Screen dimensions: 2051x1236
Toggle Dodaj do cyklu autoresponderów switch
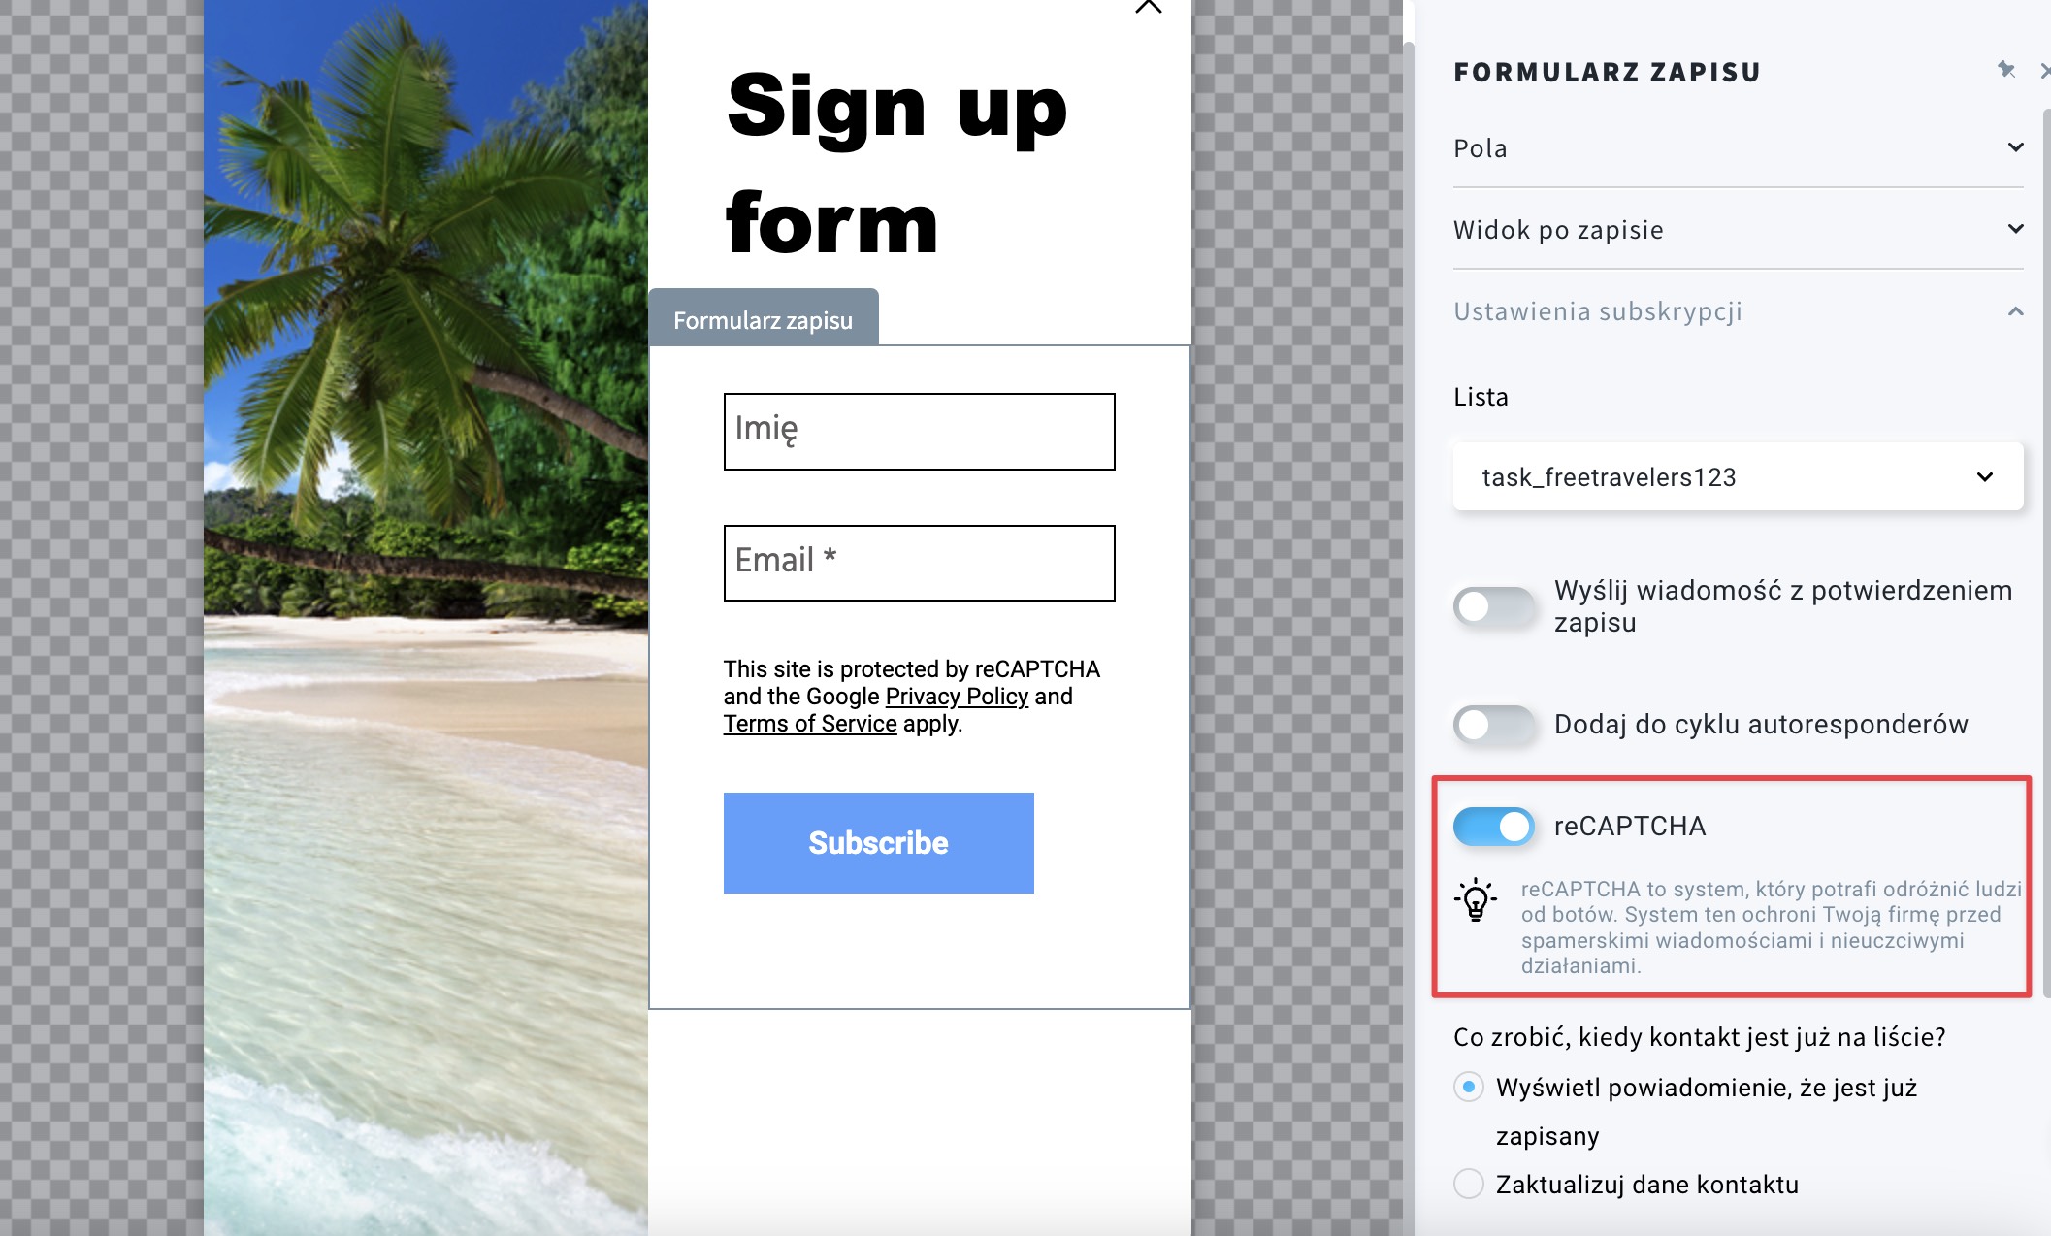1494,725
